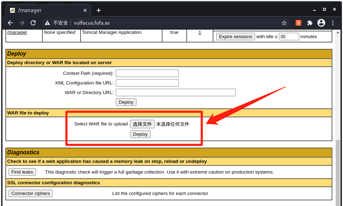
Task: Reload the current page
Action: [33, 22]
